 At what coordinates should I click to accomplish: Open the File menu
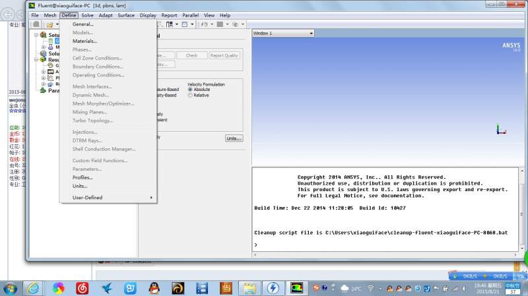coord(35,15)
